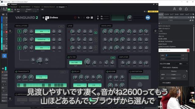Click the small button at the Distortion panel top right
The width and height of the screenshot is (195, 109).
(147, 72)
